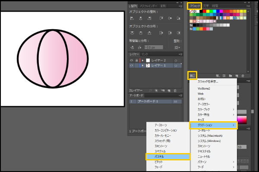Click the vertical distribute top icon
This screenshot has height=172, width=259.
pyautogui.click(x=131, y=33)
